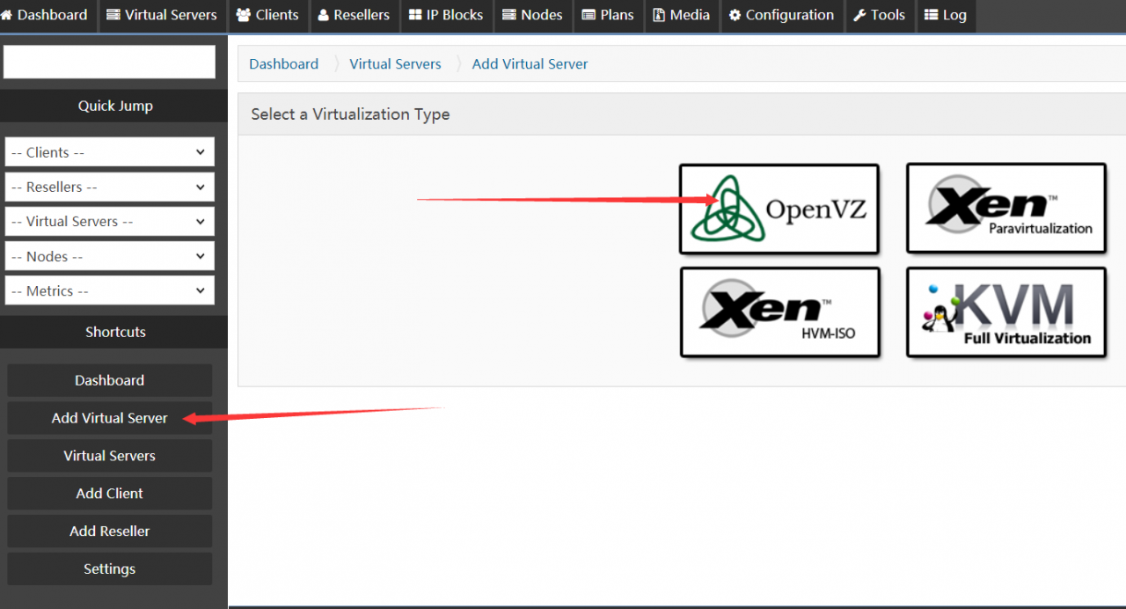
Task: Click the Media file icon in top navigation
Action: pos(659,15)
